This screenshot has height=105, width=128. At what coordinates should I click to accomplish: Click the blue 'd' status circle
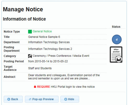point(117,39)
